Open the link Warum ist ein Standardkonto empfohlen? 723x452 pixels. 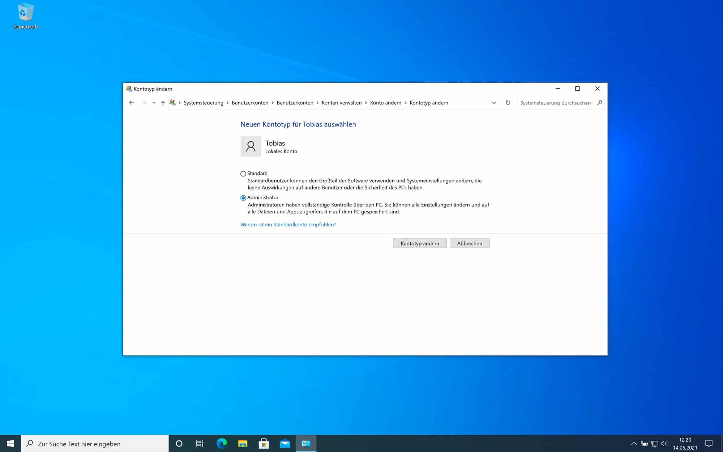pos(288,225)
